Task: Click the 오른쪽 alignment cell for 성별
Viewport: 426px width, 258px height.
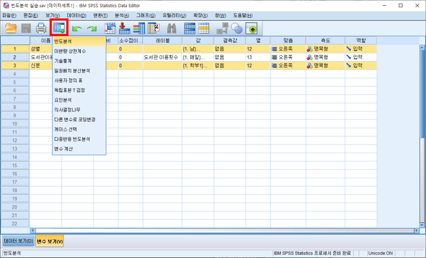Action: pos(288,49)
